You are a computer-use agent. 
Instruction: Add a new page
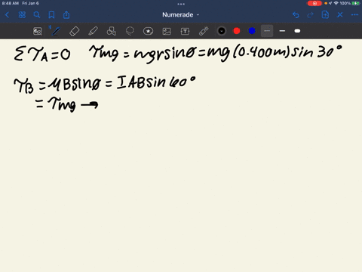click(325, 15)
